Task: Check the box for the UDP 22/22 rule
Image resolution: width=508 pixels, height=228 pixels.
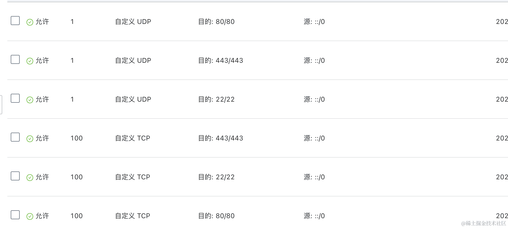Action: point(15,98)
